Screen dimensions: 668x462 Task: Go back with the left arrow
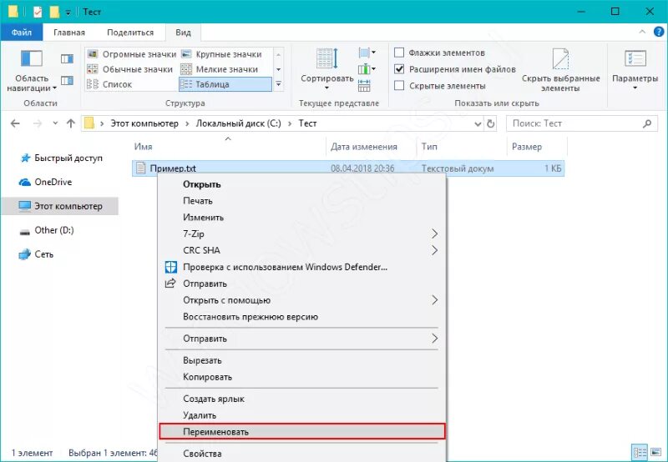[x=15, y=123]
